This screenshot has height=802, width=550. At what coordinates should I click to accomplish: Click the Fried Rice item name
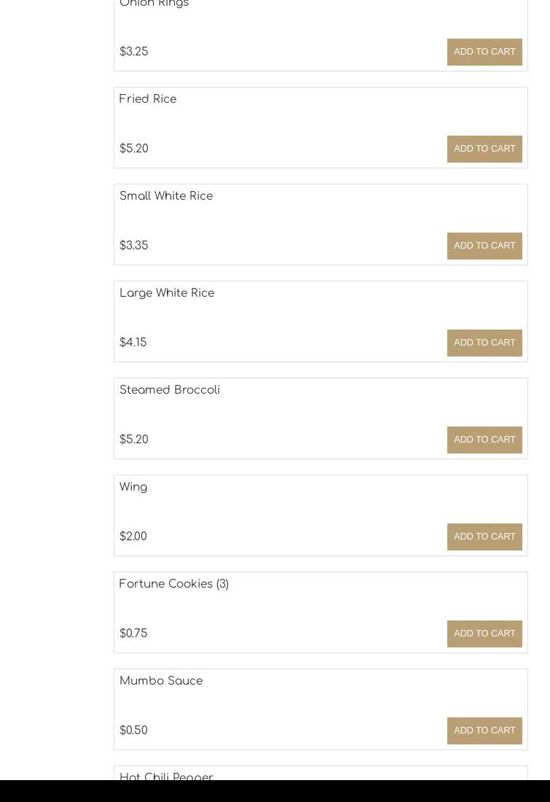pos(148,99)
